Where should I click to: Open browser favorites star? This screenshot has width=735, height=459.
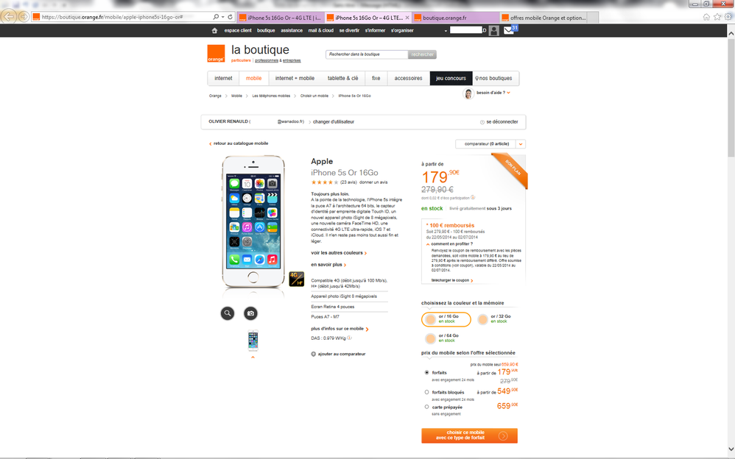717,17
